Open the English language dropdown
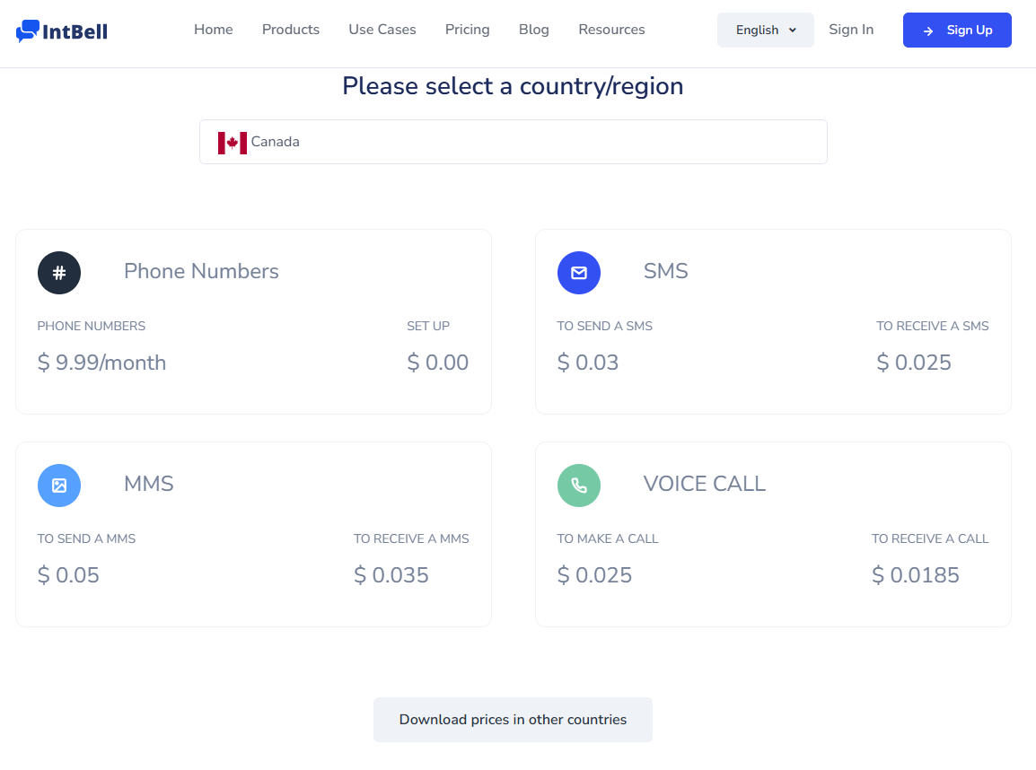The height and width of the screenshot is (770, 1036). point(766,30)
